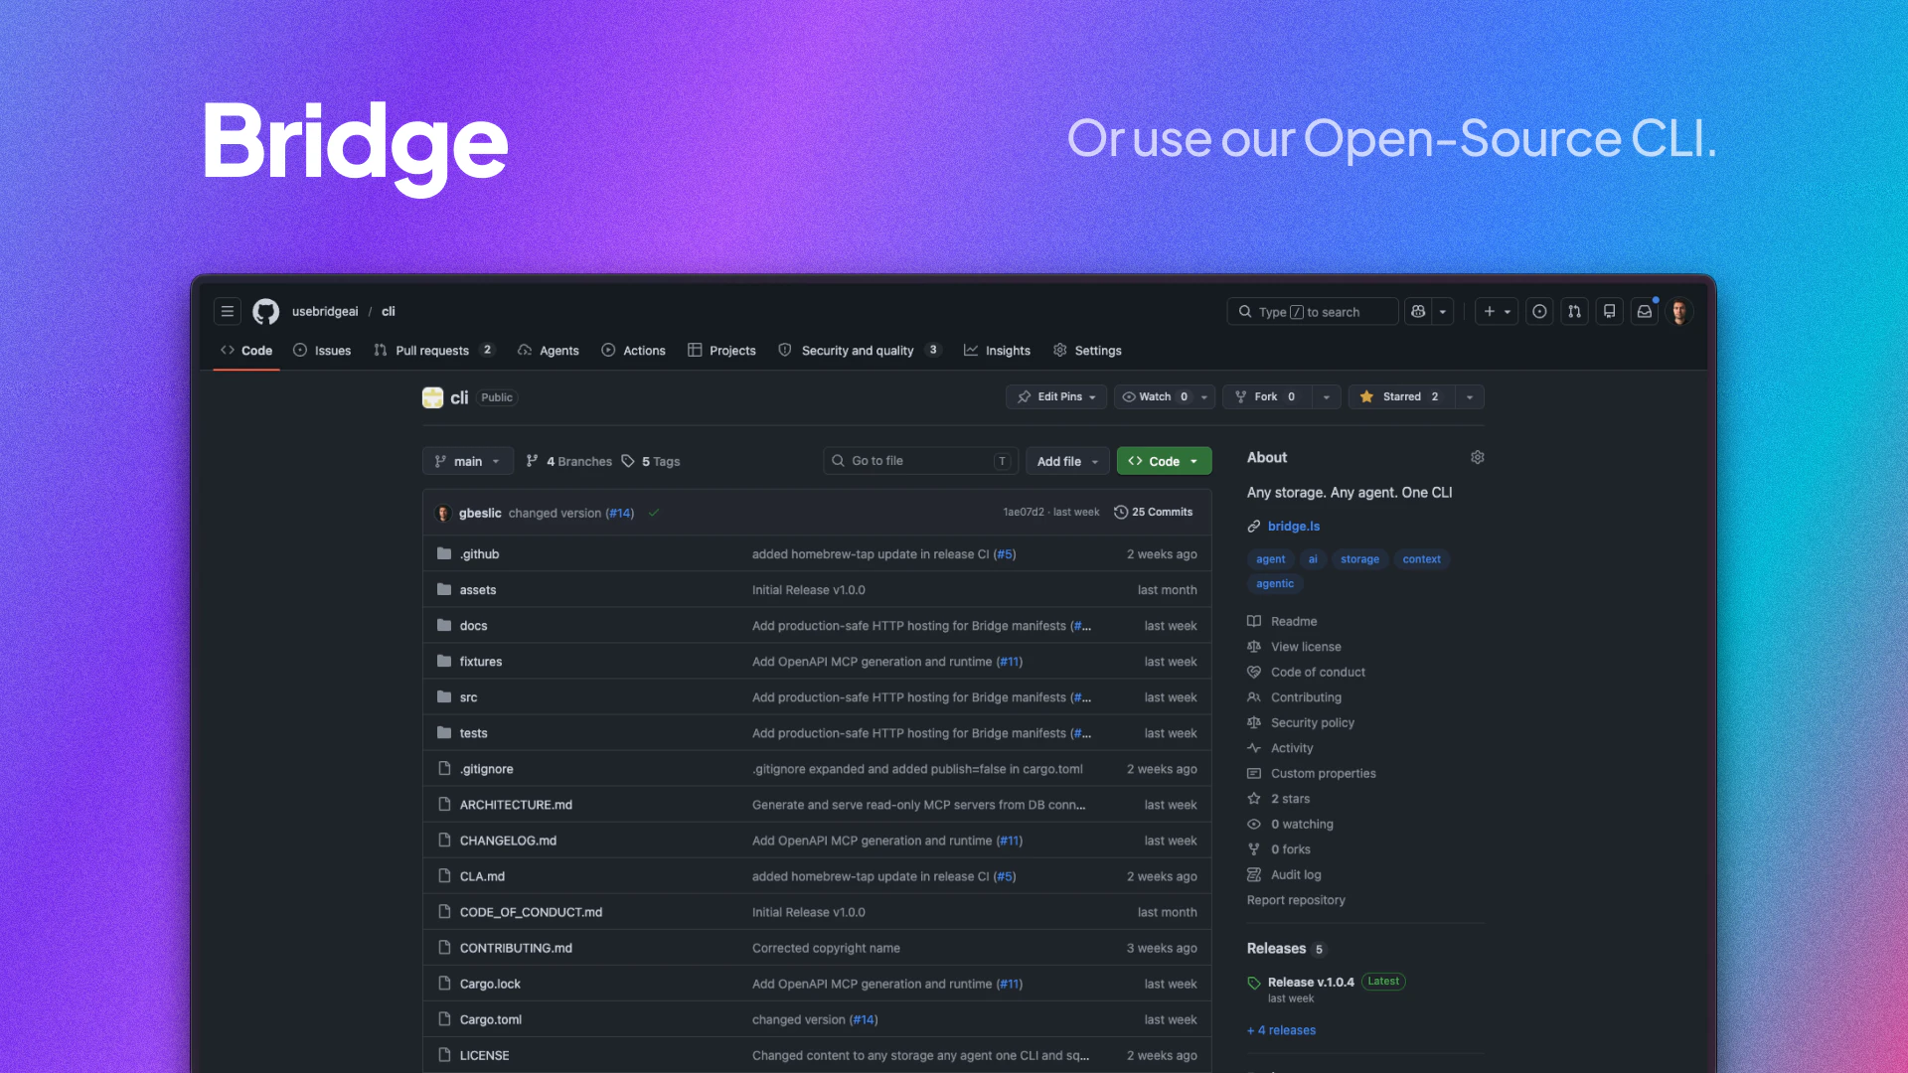Switch to the Pull requests tab
The height and width of the screenshot is (1073, 1908).
pyautogui.click(x=431, y=350)
